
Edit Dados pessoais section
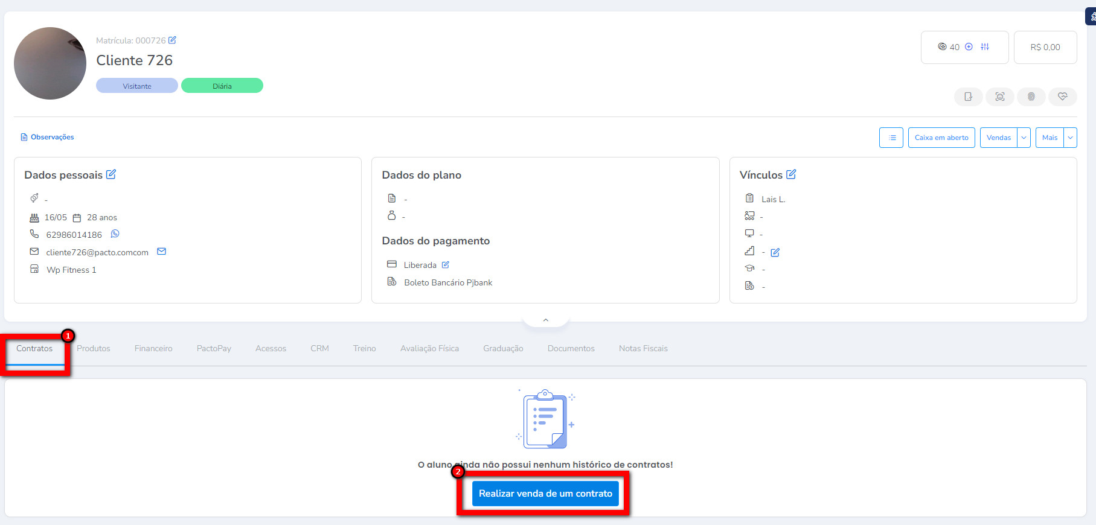[111, 174]
